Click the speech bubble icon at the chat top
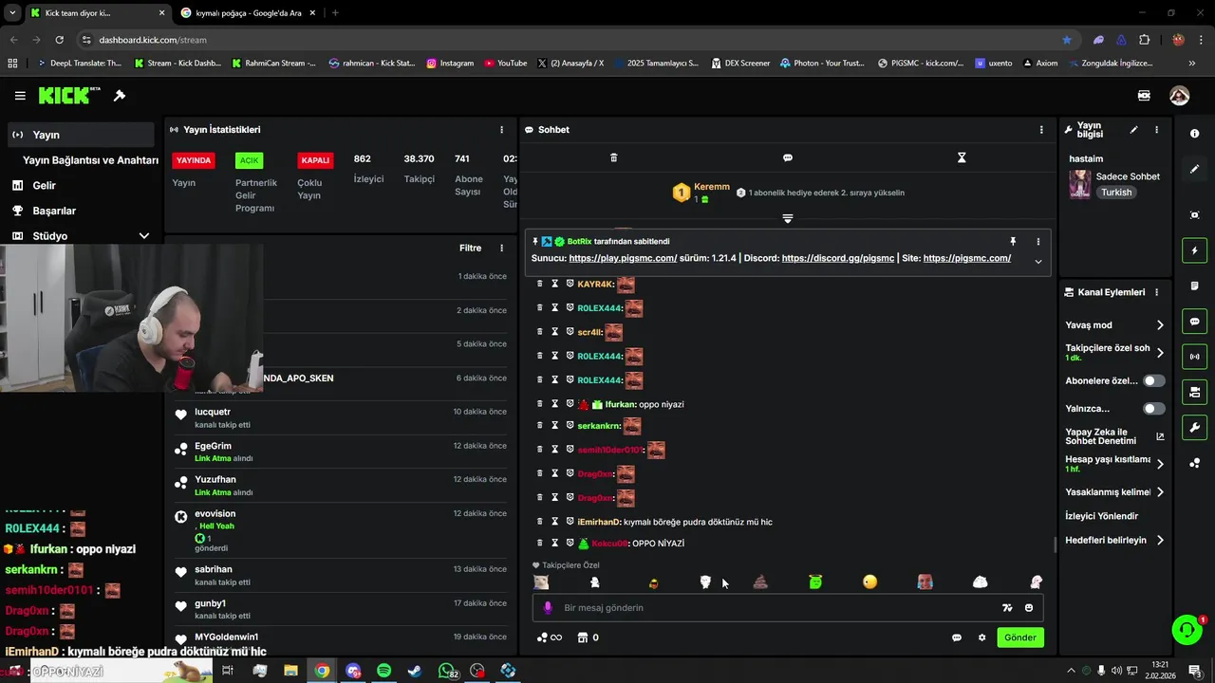 click(788, 157)
